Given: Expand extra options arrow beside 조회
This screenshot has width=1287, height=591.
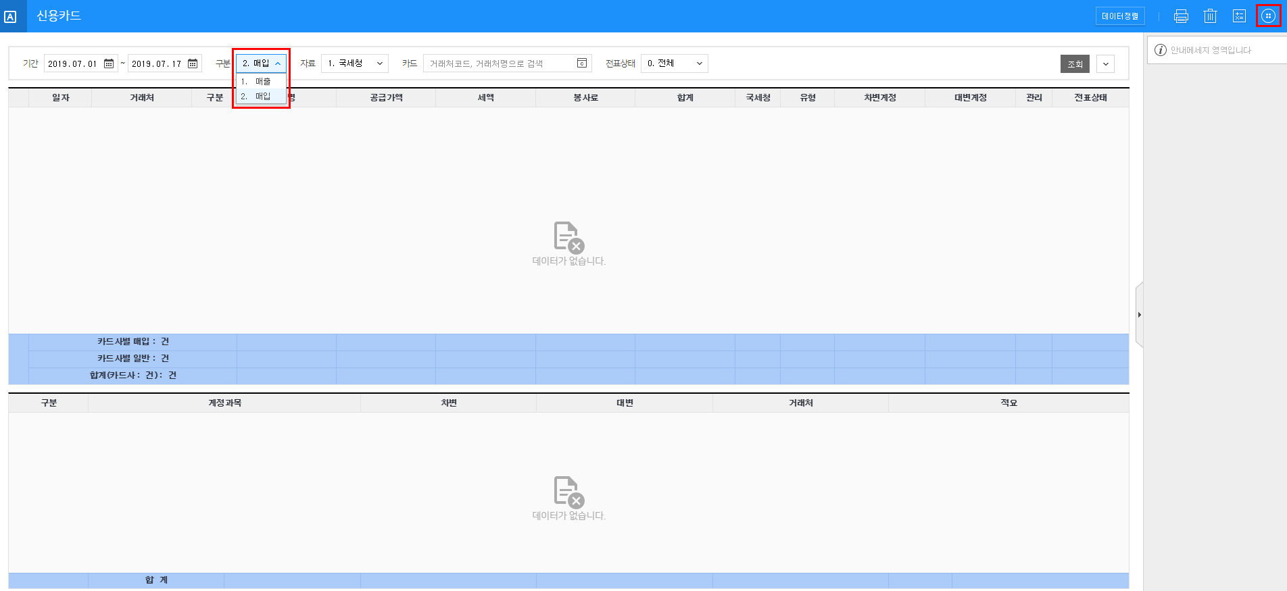Looking at the screenshot, I should click(1106, 64).
